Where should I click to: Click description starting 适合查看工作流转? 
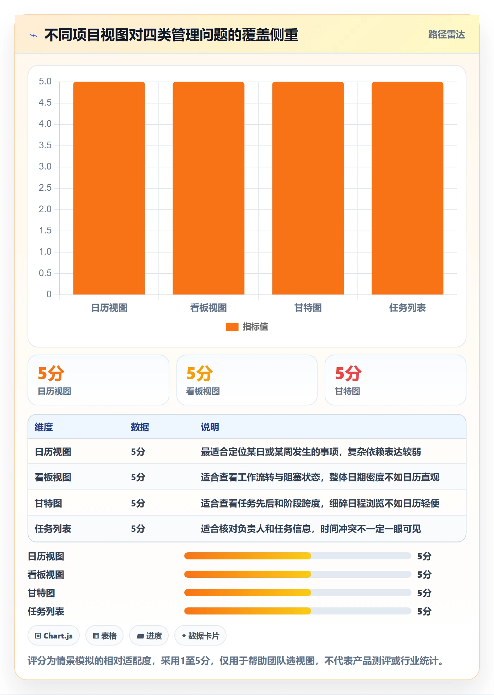[x=320, y=477]
